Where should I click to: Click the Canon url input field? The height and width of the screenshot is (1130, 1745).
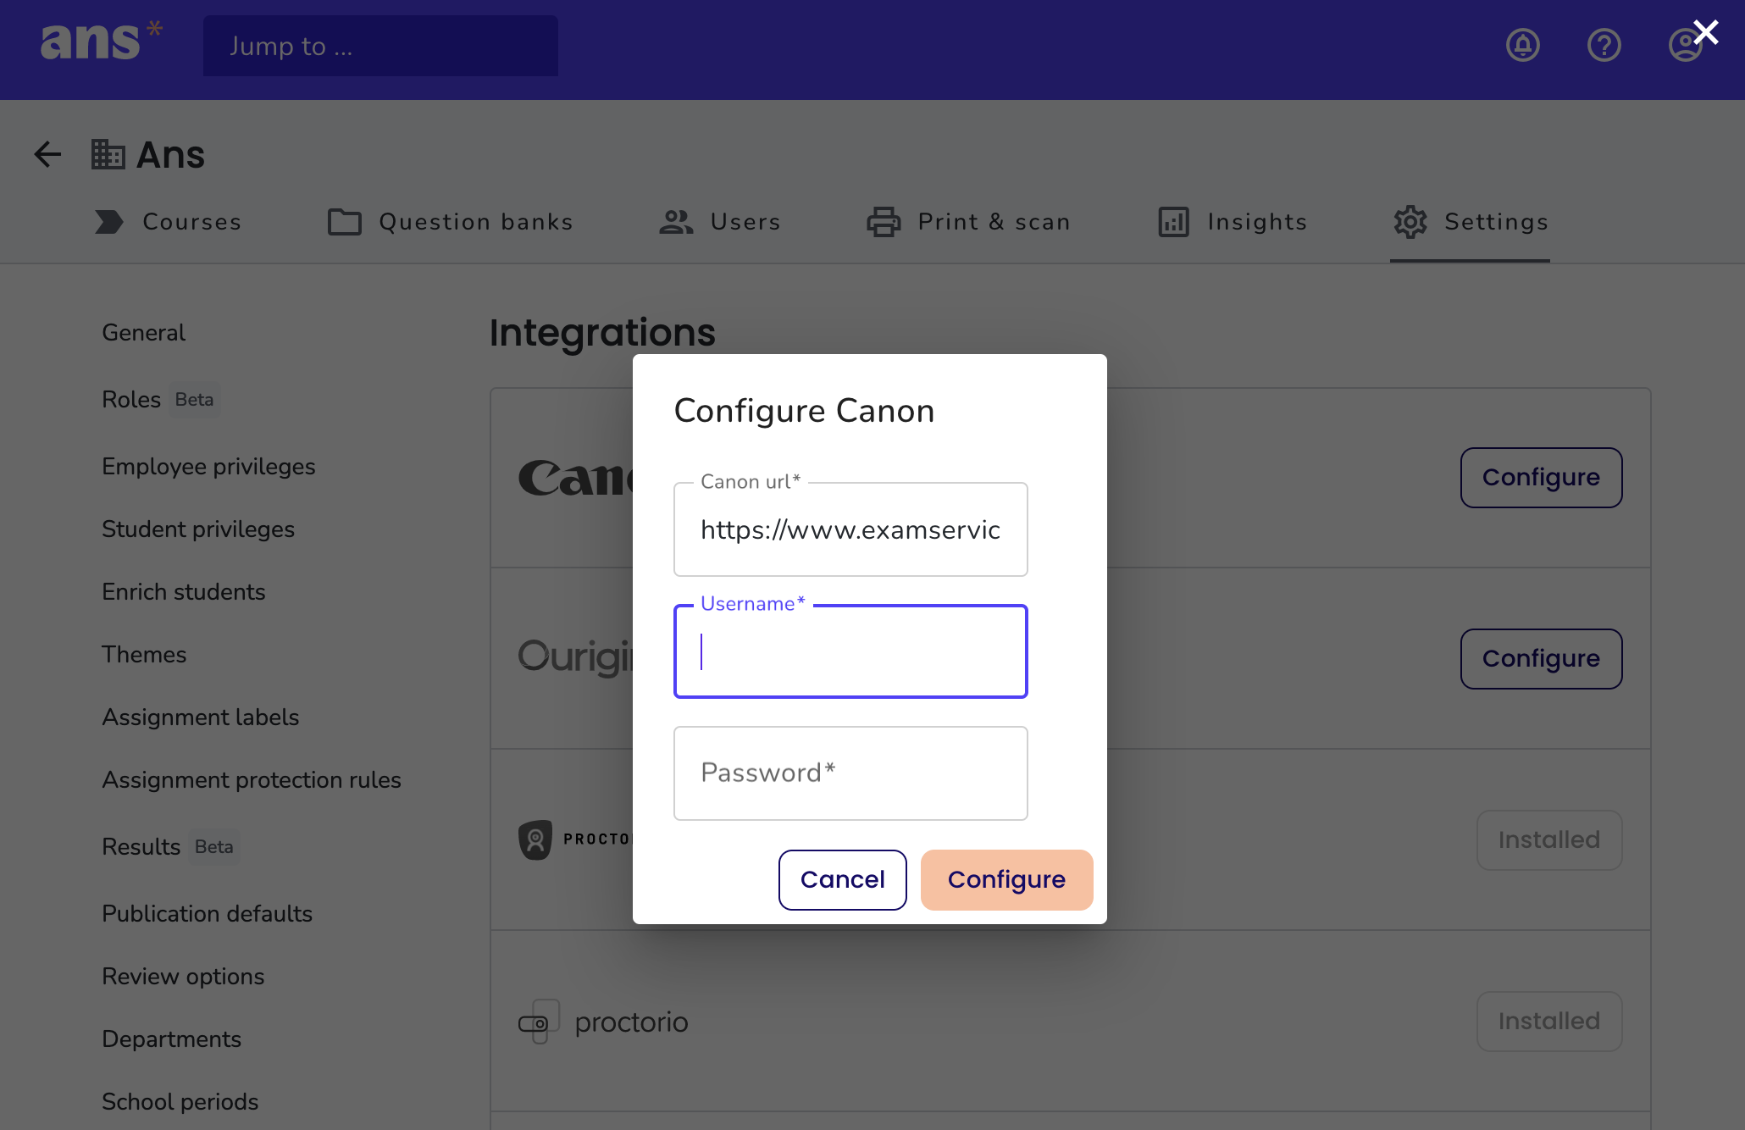coord(850,529)
